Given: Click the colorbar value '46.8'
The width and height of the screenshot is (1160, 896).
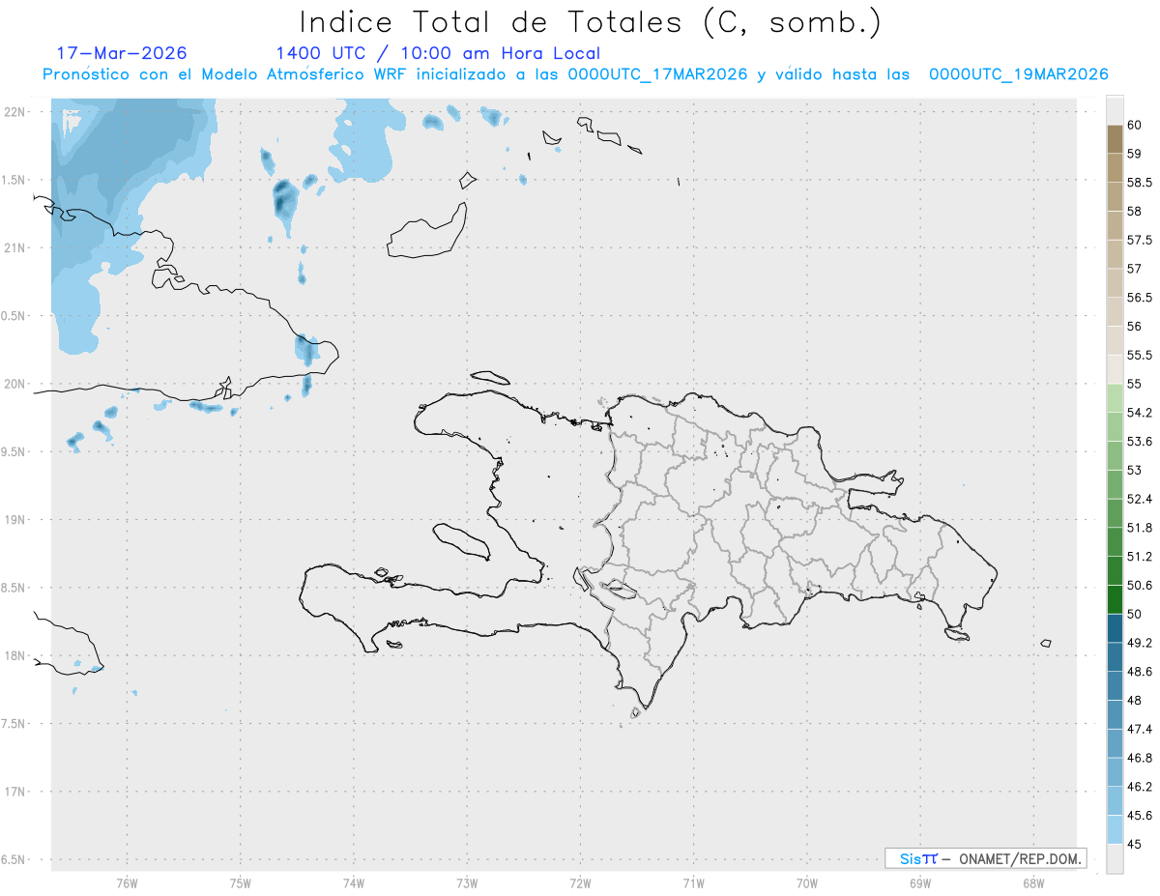Looking at the screenshot, I should click(x=1140, y=758).
